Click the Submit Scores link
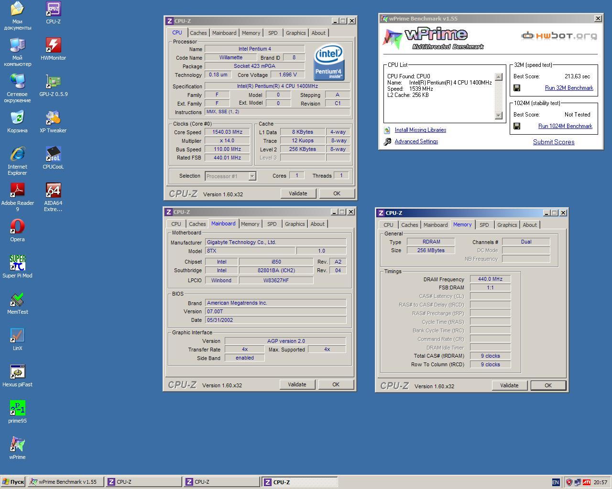612x489 pixels. (554, 142)
